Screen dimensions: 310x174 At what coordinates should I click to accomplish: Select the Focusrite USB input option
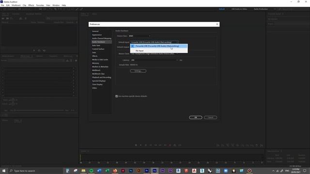159,46
